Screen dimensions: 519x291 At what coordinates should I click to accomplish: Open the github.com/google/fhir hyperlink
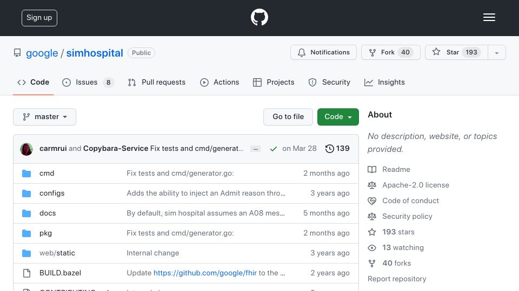205,273
